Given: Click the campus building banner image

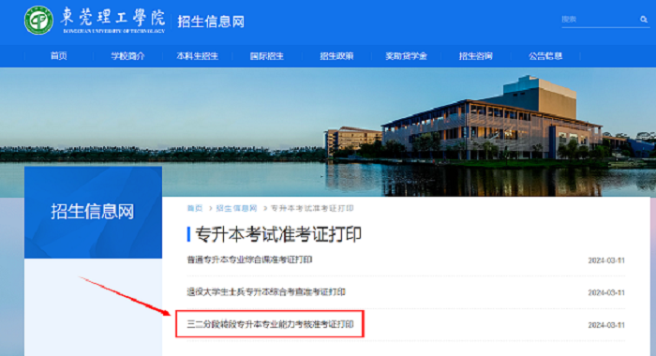Looking at the screenshot, I should coord(328,132).
